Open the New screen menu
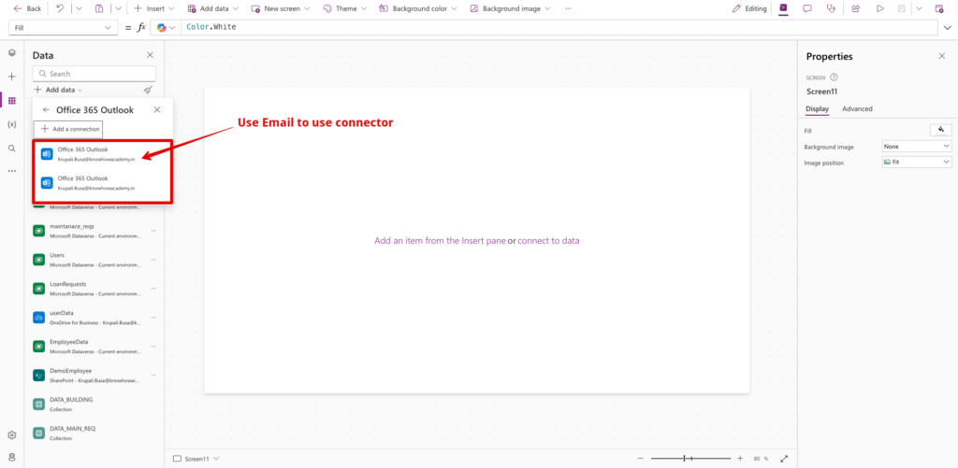Viewport: 958px width, 468px height. coord(281,8)
